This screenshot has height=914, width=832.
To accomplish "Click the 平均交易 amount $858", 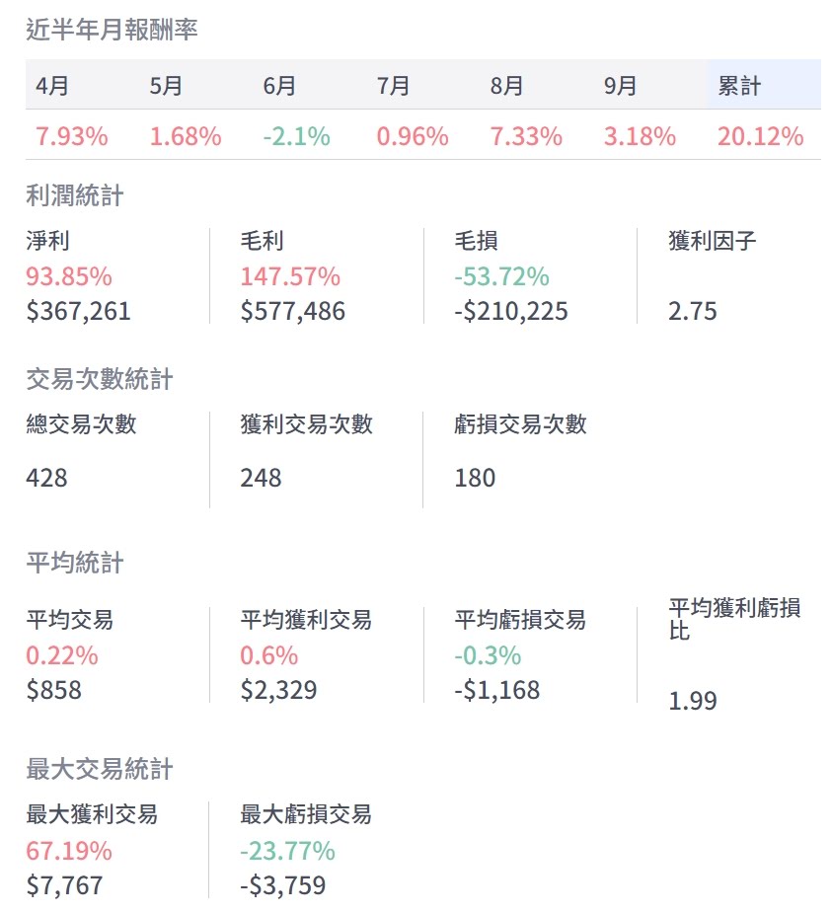I will pyautogui.click(x=54, y=690).
